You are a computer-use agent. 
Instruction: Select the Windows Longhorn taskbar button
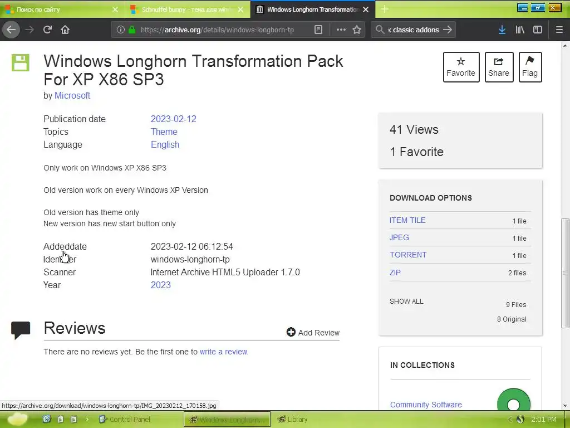(x=227, y=419)
